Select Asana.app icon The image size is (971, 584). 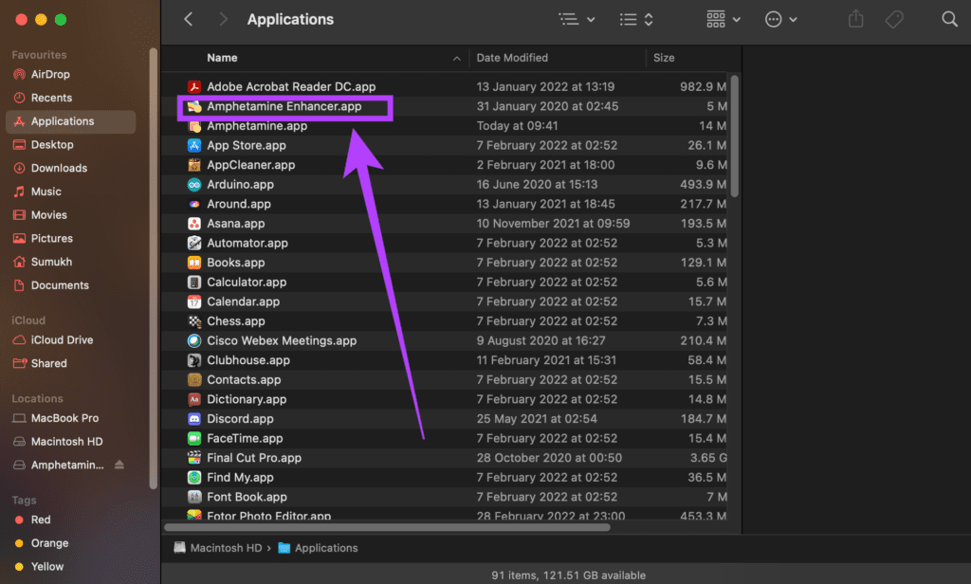point(194,224)
